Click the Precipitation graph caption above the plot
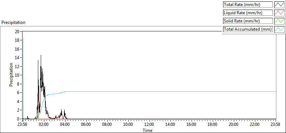The width and height of the screenshot is (286, 133). pos(13,22)
